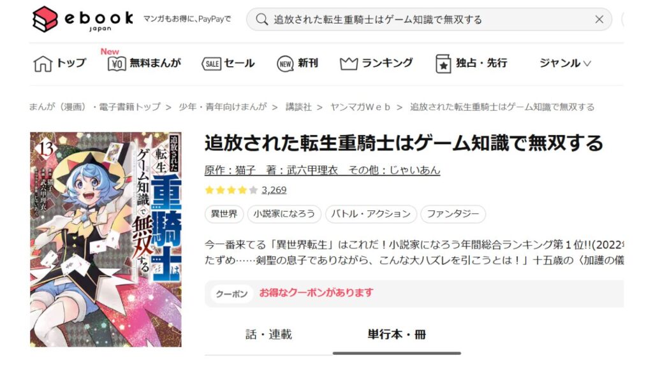The image size is (653, 367).
Task: Click the ebook japan logo
Action: [x=83, y=19]
